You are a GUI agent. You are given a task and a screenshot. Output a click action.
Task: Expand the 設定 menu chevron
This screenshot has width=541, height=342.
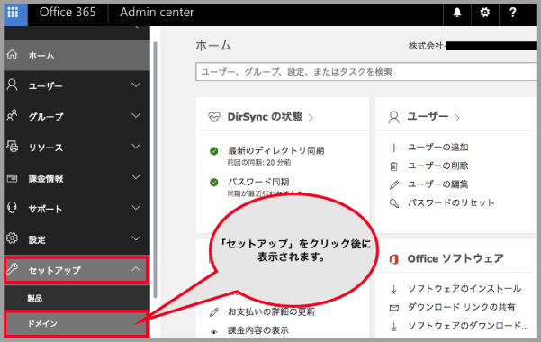tap(136, 238)
